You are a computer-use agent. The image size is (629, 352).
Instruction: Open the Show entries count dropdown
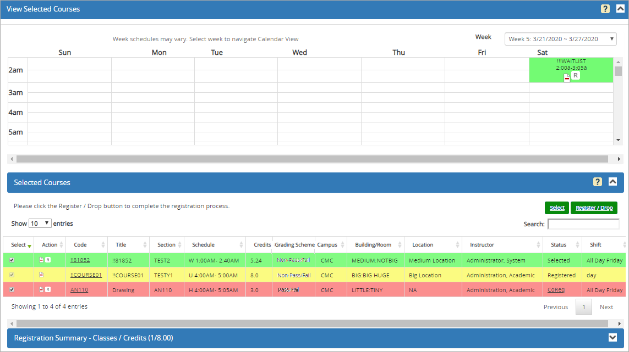pyautogui.click(x=40, y=224)
